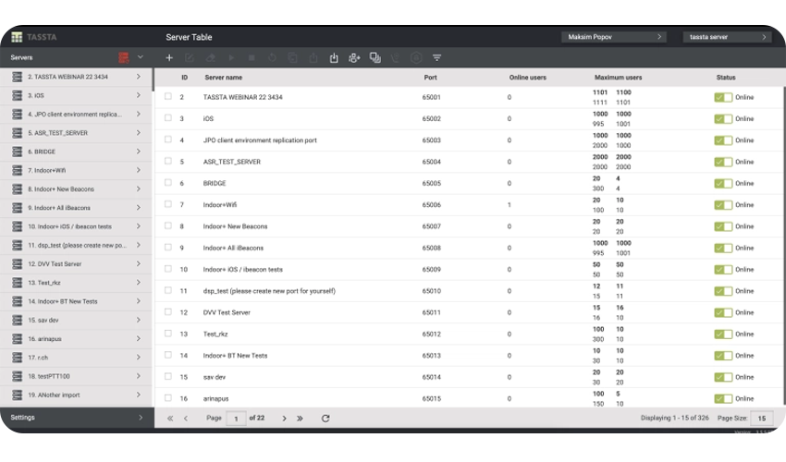Open the tassta server selector dropdown
The image size is (786, 462).
point(727,37)
